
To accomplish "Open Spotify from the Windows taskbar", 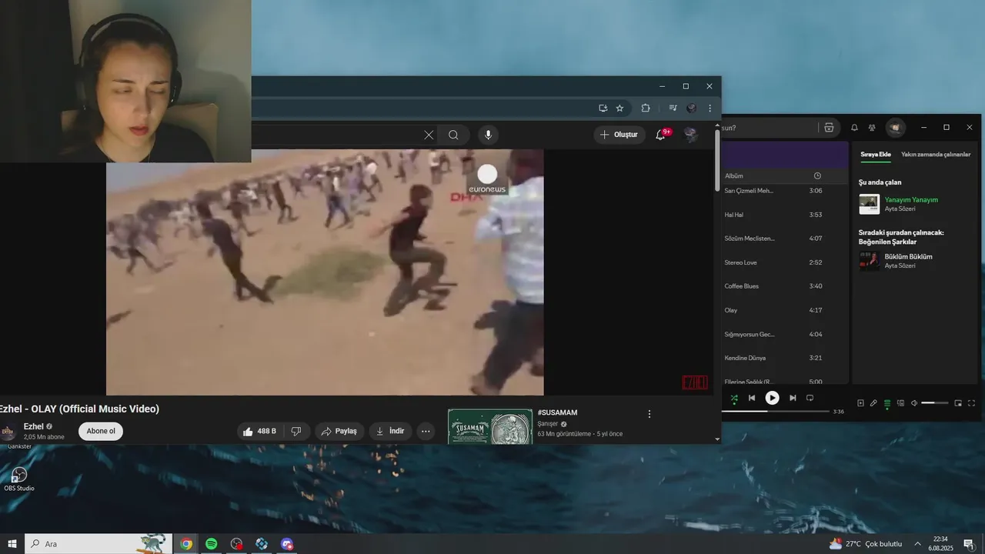I will click(211, 544).
